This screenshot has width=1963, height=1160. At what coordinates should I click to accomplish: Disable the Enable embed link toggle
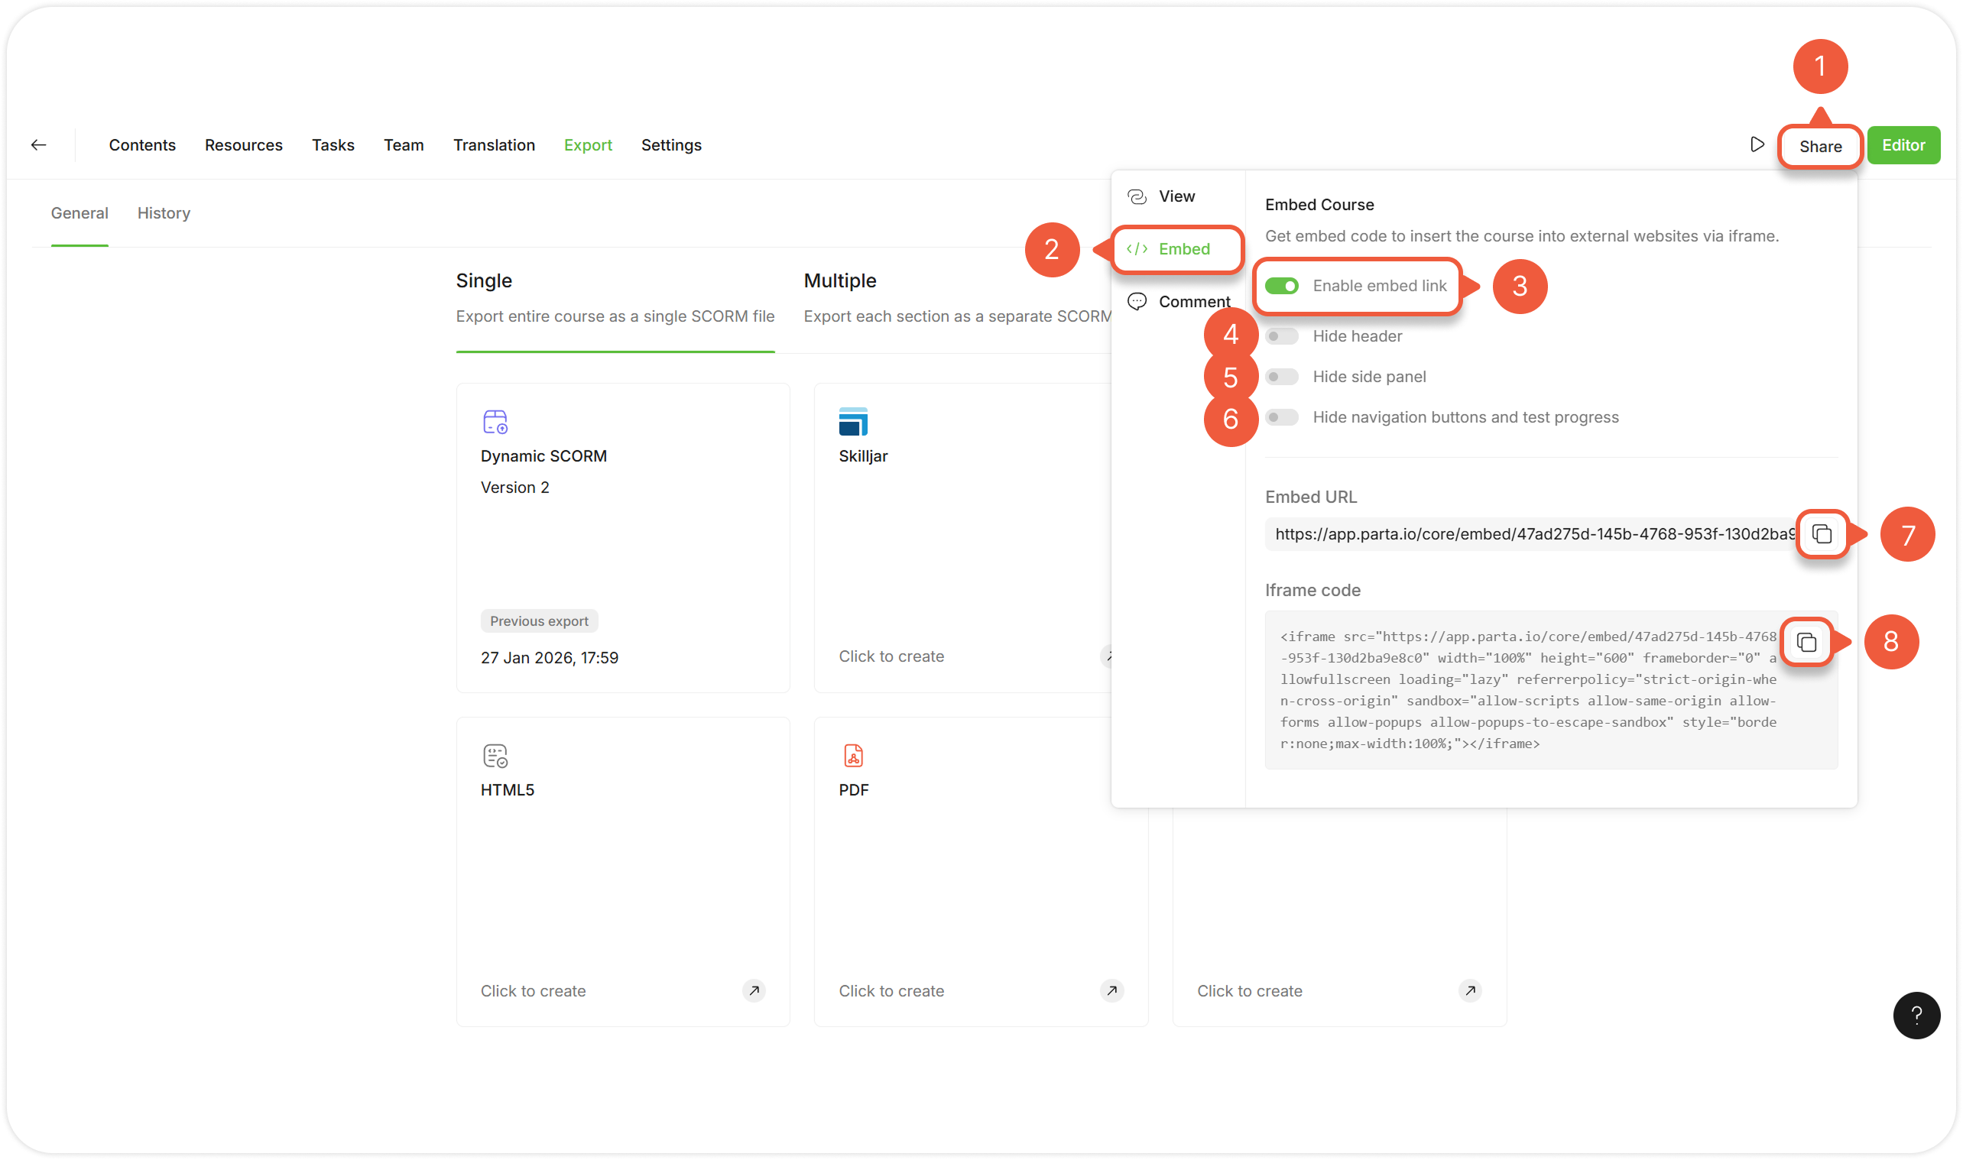[x=1281, y=286]
